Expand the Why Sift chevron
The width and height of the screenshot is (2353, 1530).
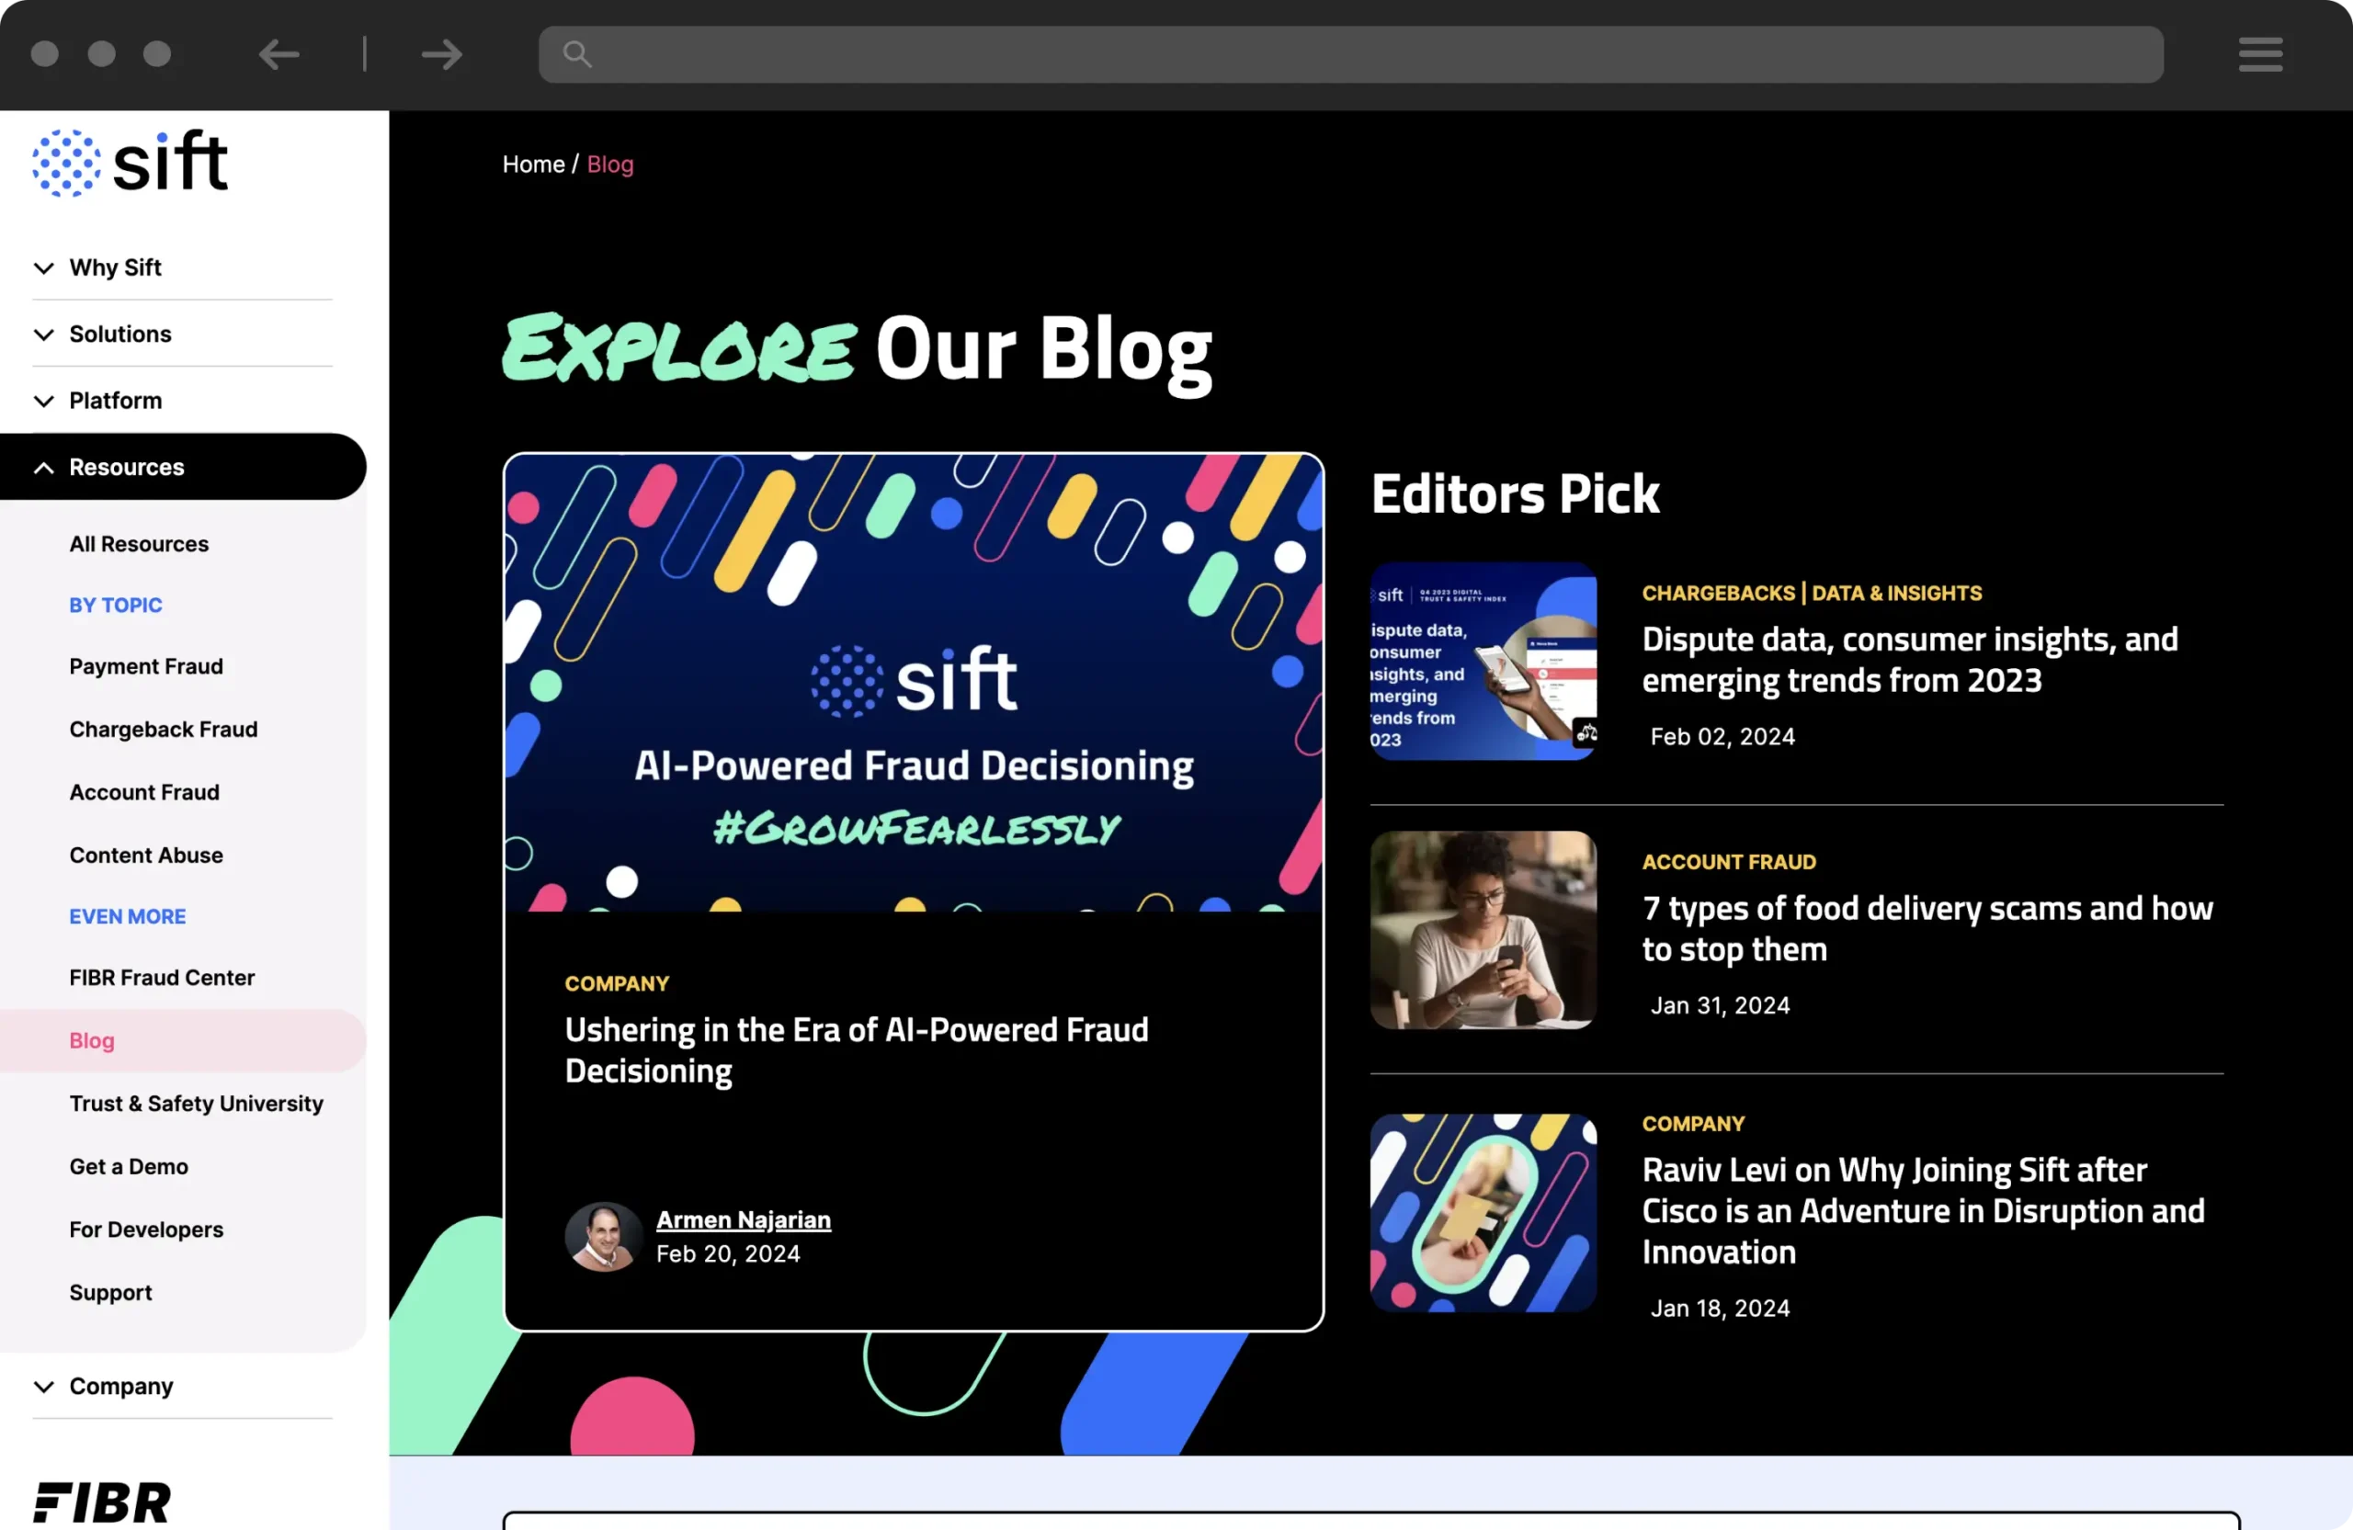point(43,267)
